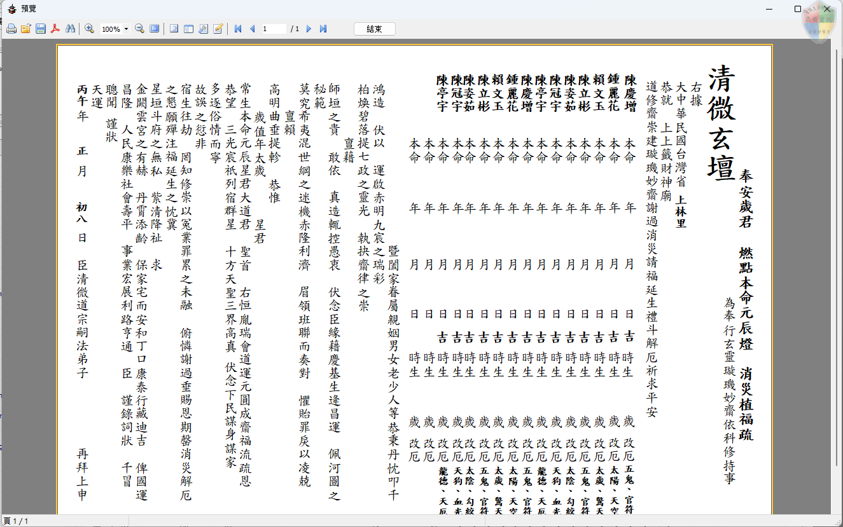This screenshot has height=527, width=843.
Task: Go to the first page
Action: (x=238, y=29)
